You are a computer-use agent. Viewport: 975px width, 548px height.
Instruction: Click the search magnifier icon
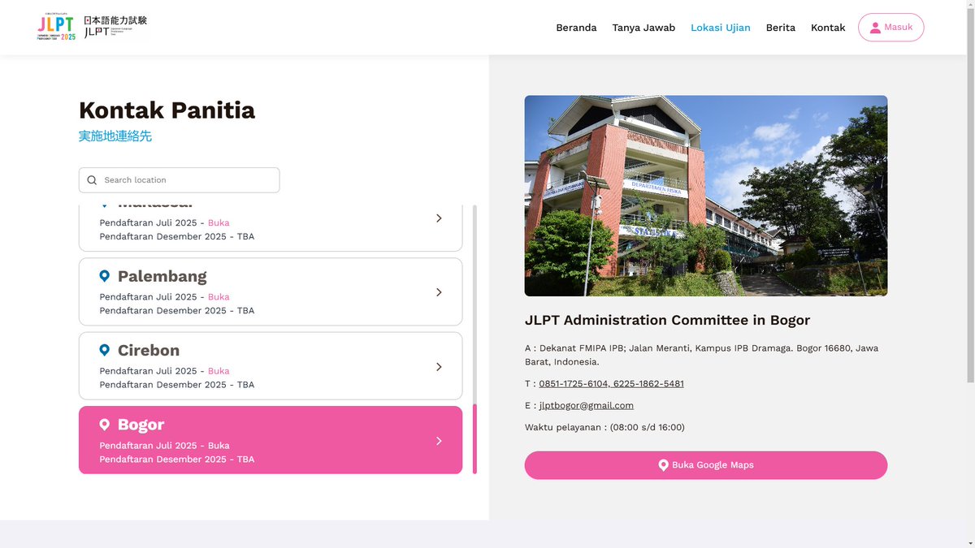pos(92,180)
